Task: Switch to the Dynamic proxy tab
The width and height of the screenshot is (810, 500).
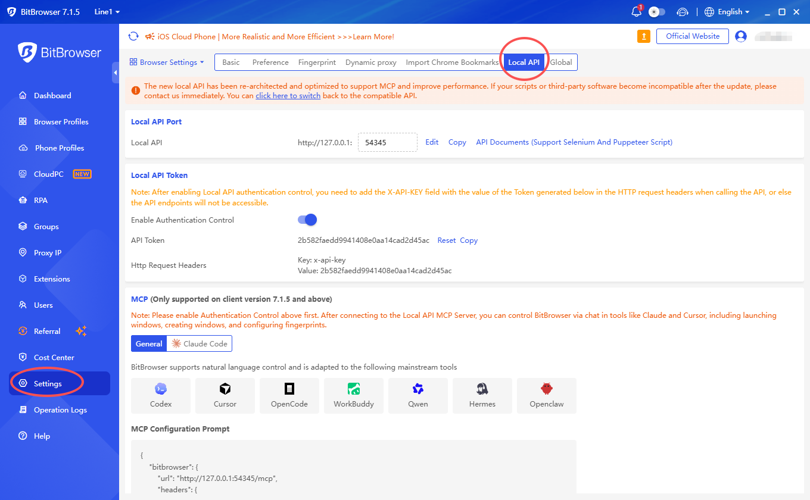Action: [370, 62]
